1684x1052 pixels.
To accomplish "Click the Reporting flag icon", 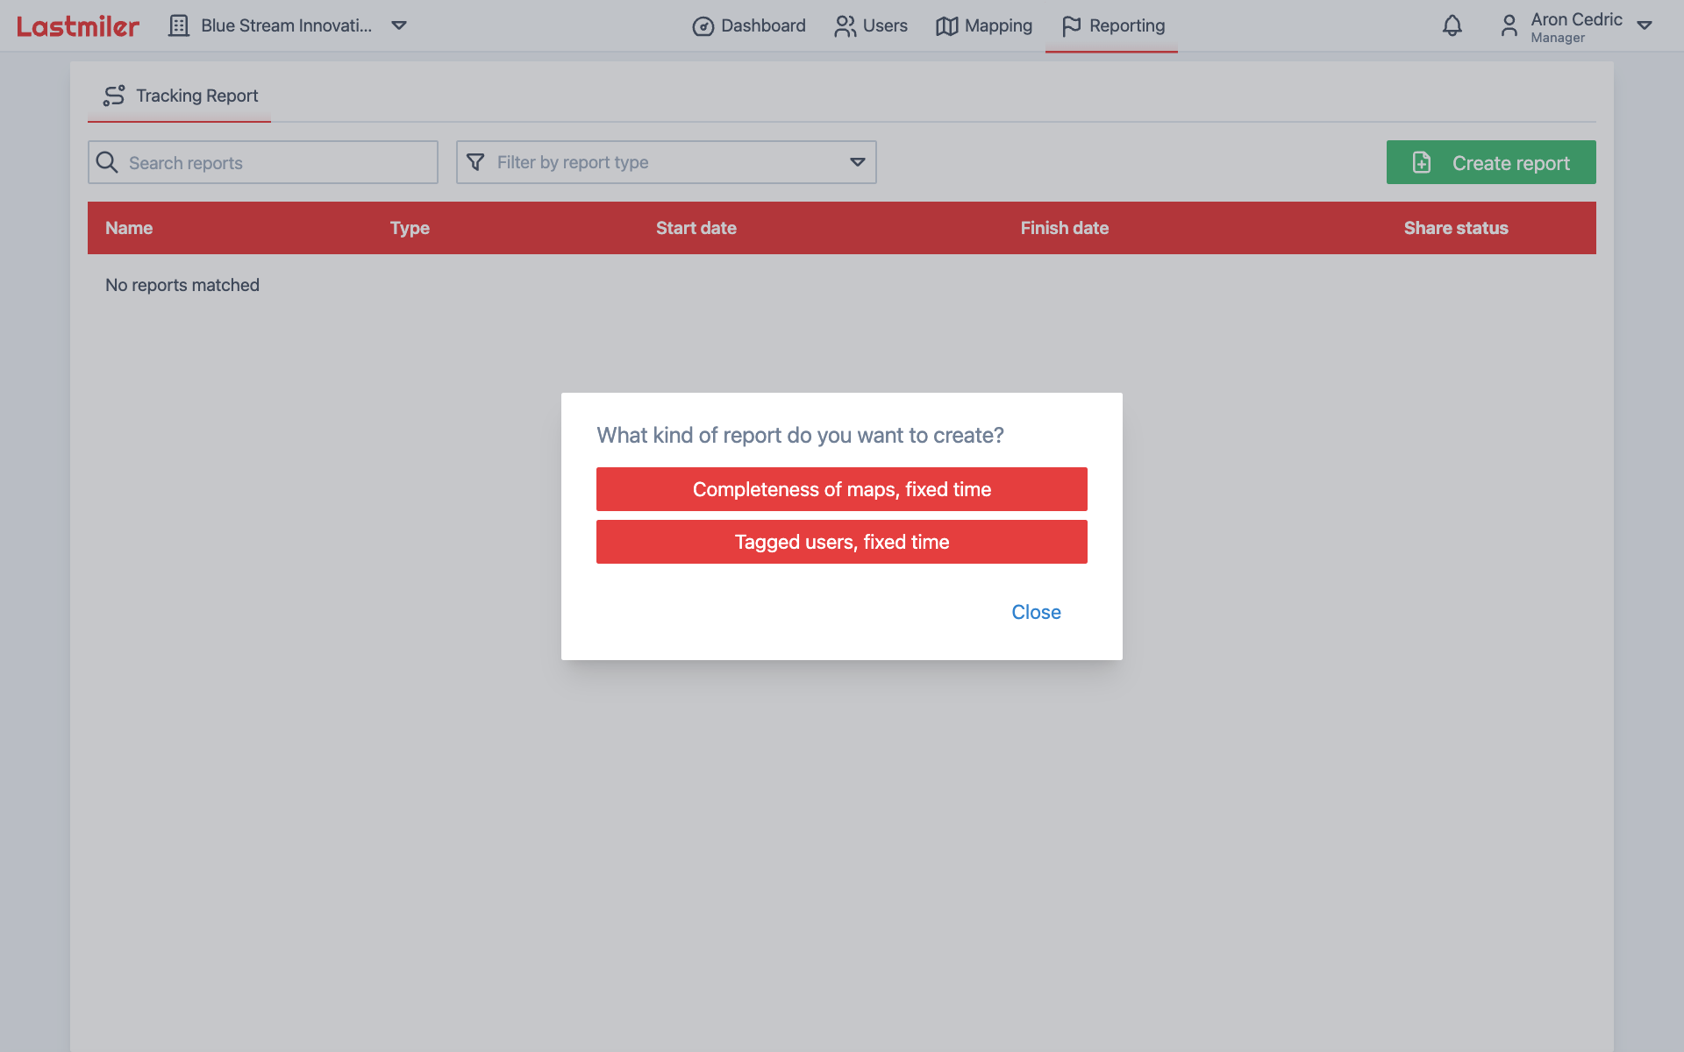I will (x=1072, y=26).
